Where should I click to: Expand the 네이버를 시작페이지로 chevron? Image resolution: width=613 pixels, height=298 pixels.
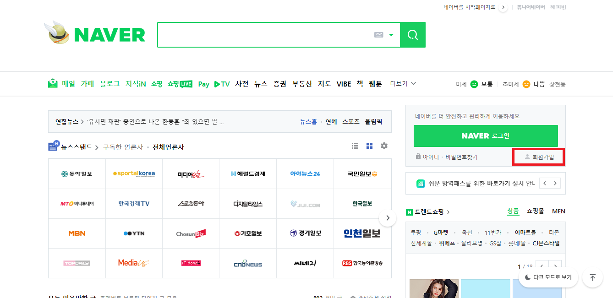point(503,7)
